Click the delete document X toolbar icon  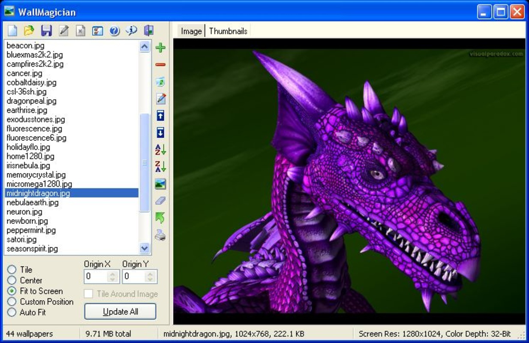pyautogui.click(x=81, y=31)
